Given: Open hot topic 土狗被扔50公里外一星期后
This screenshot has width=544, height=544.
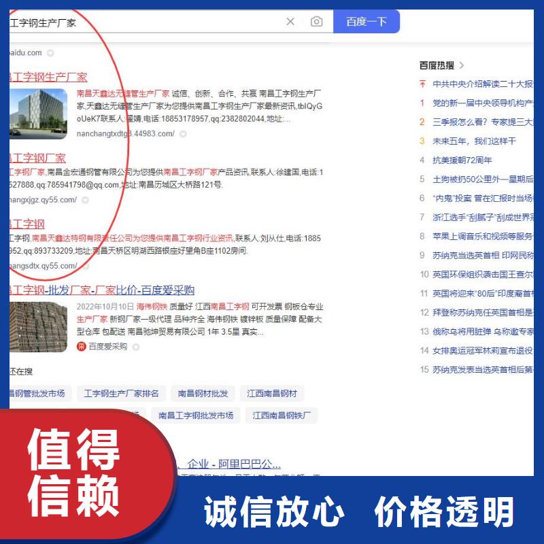Looking at the screenshot, I should pyautogui.click(x=483, y=180).
